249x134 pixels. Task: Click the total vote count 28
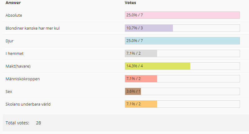click(38, 123)
